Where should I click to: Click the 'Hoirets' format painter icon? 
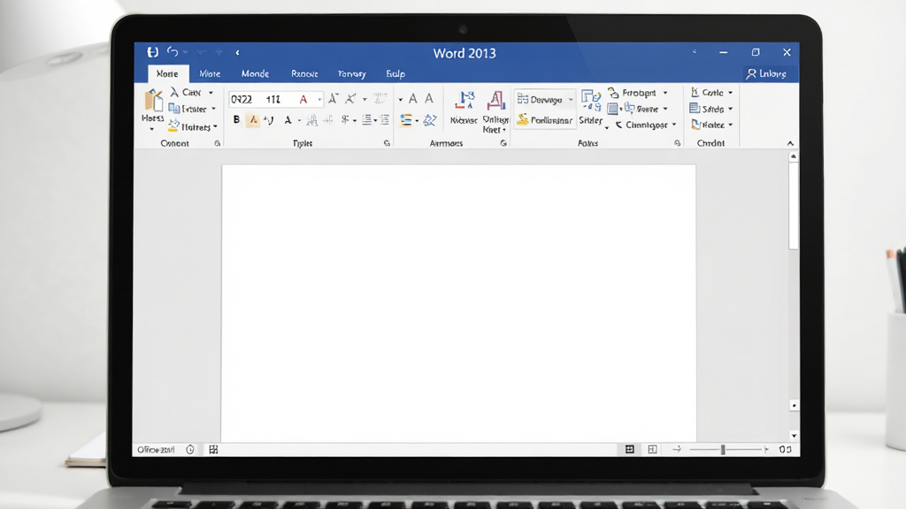(173, 125)
